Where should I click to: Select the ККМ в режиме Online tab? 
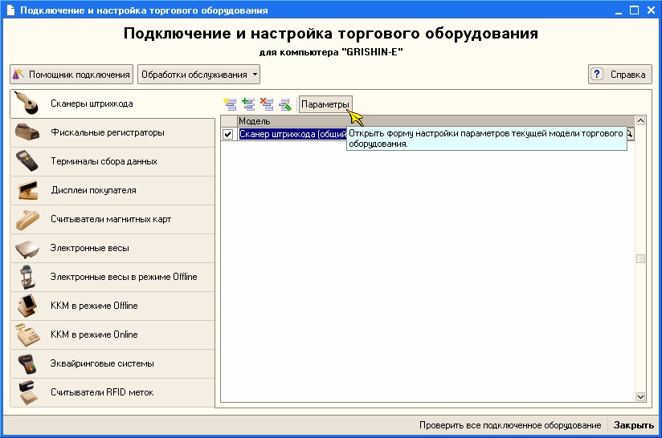point(94,335)
